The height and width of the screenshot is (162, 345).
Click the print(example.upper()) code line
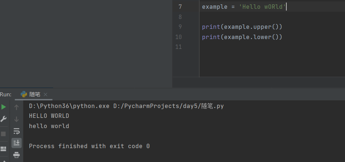click(242, 27)
